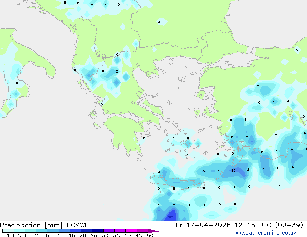Pick the 35–40 mm legend color swatch
The image size is (307, 237).
pyautogui.click(x=120, y=231)
